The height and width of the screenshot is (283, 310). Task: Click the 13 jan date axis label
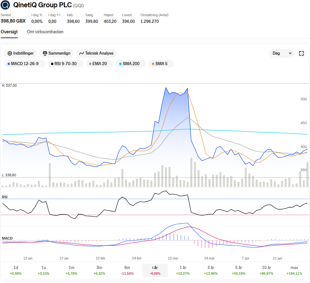coord(28,258)
